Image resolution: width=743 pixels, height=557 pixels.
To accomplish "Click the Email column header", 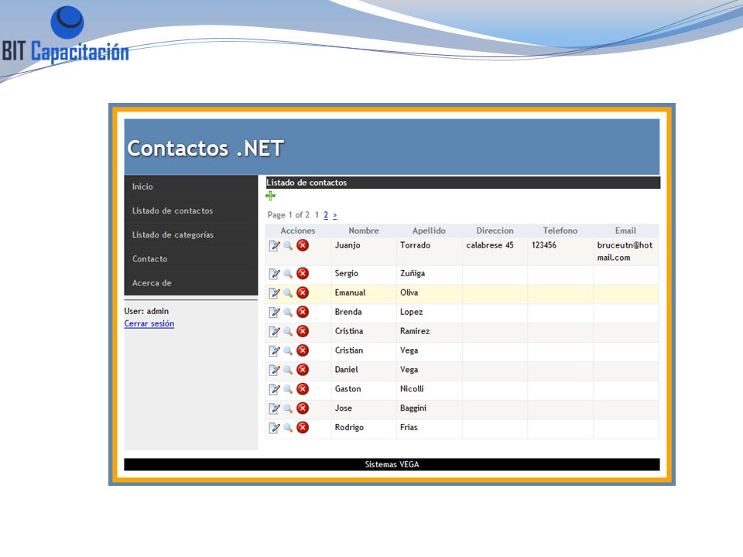I will [625, 231].
